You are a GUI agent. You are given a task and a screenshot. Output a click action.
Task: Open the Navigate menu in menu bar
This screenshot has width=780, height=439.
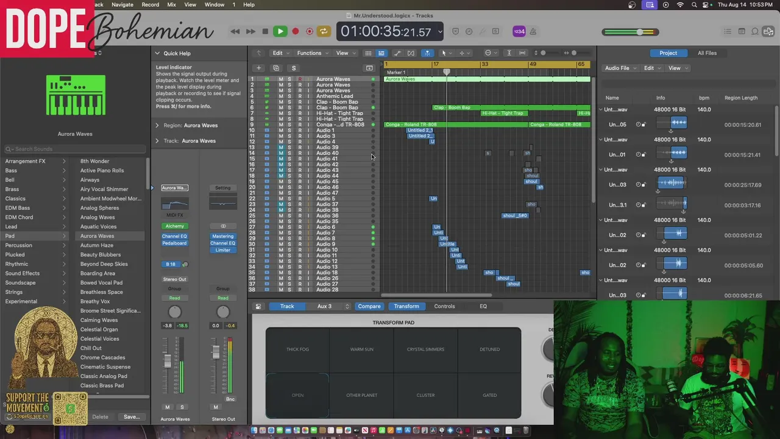click(x=122, y=4)
